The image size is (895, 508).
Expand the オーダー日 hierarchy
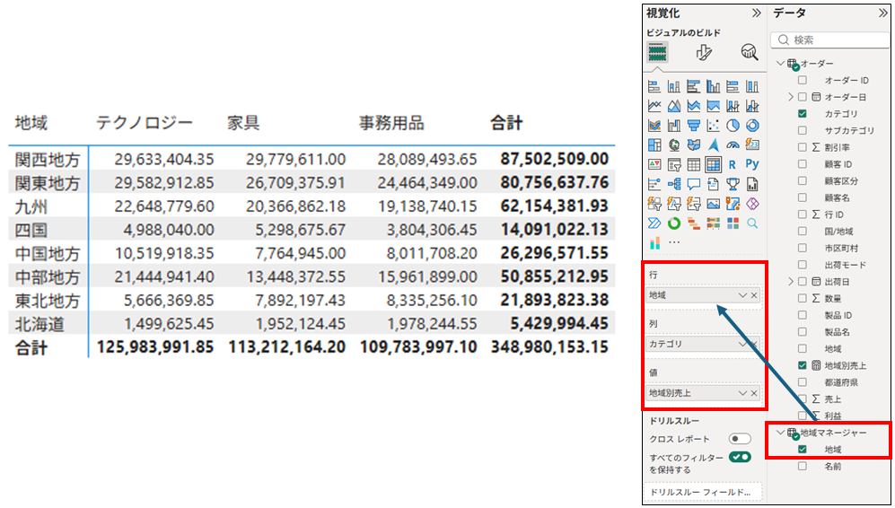(791, 97)
